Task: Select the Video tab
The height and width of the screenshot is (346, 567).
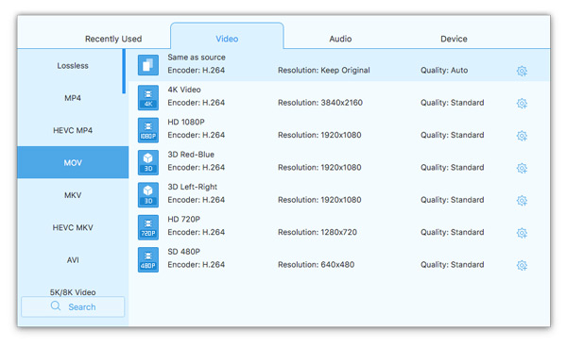Action: (227, 36)
